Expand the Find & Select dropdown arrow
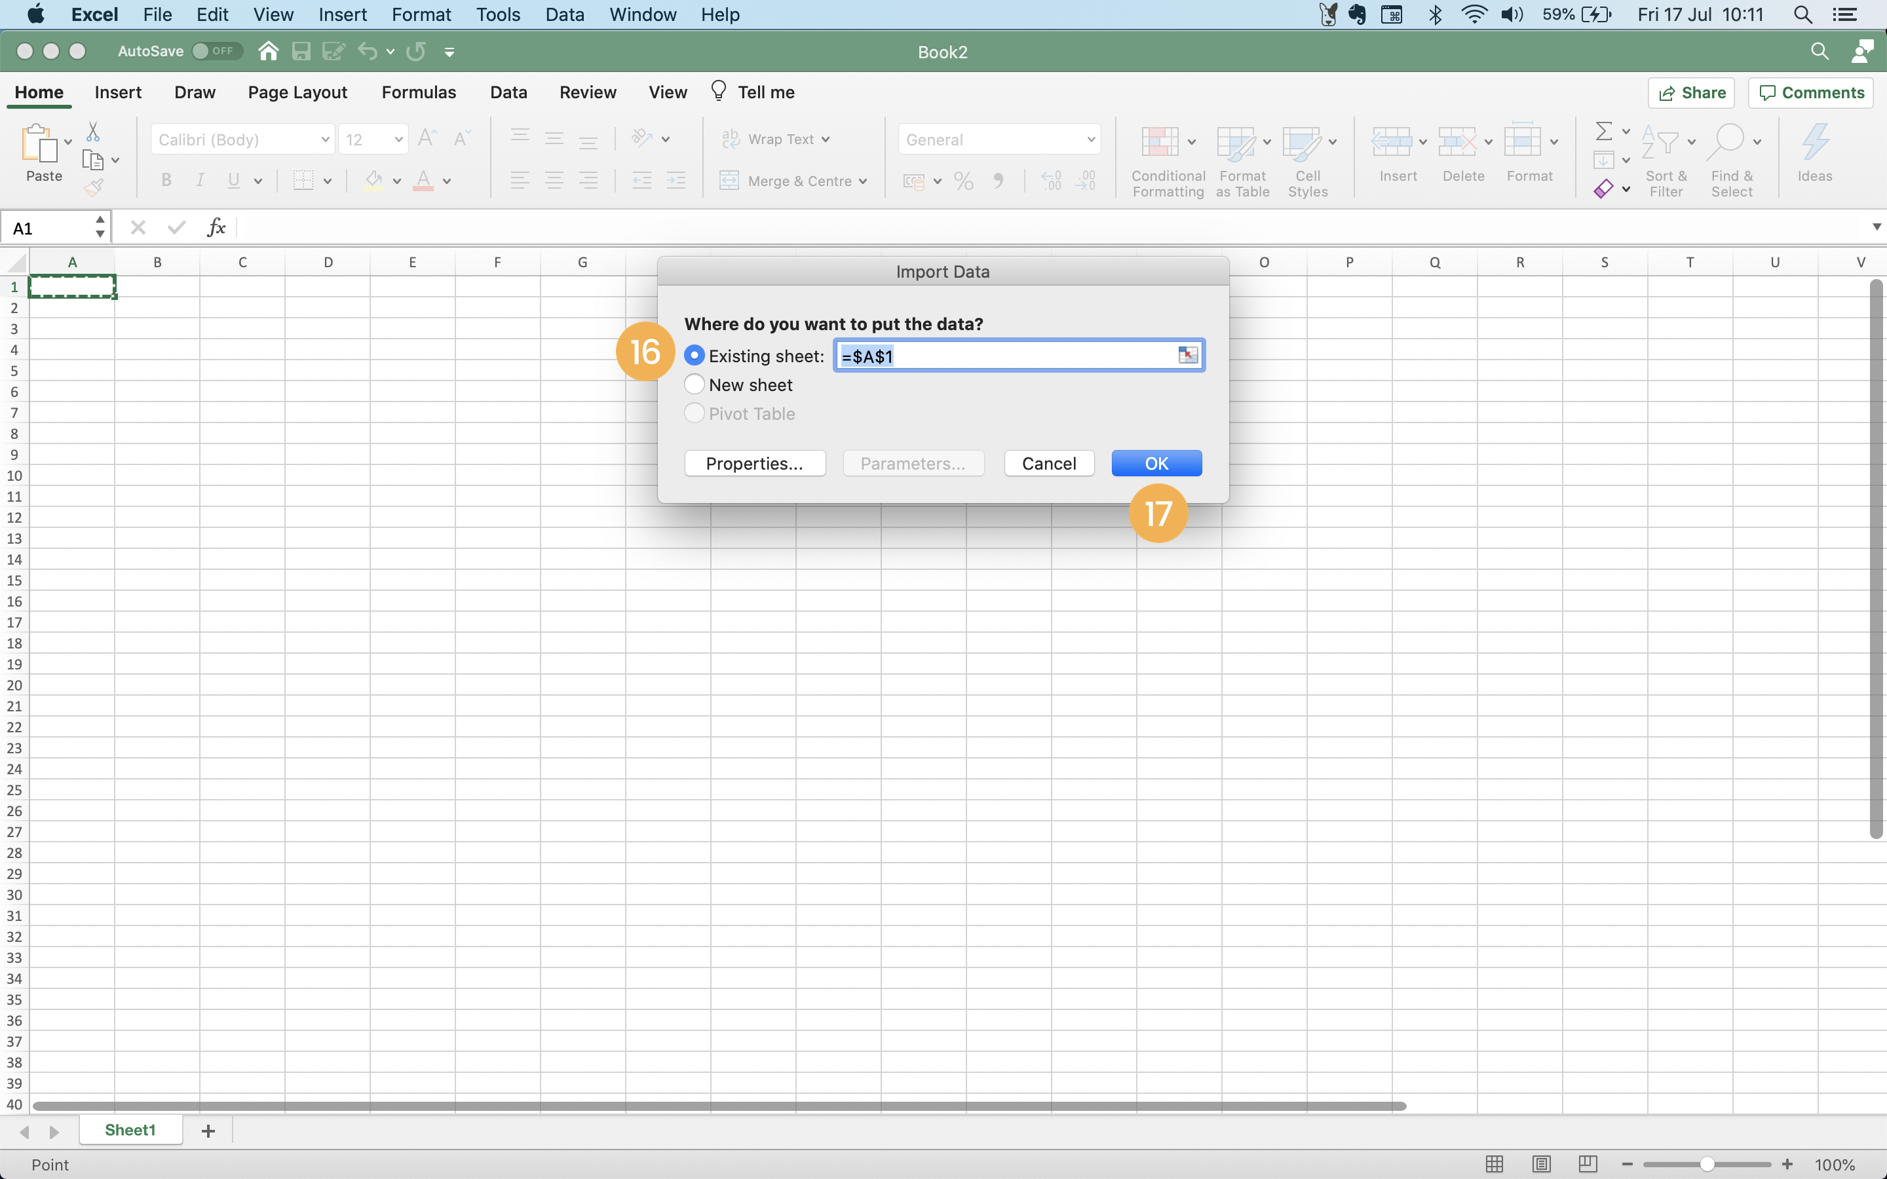1887x1179 pixels. (1757, 142)
